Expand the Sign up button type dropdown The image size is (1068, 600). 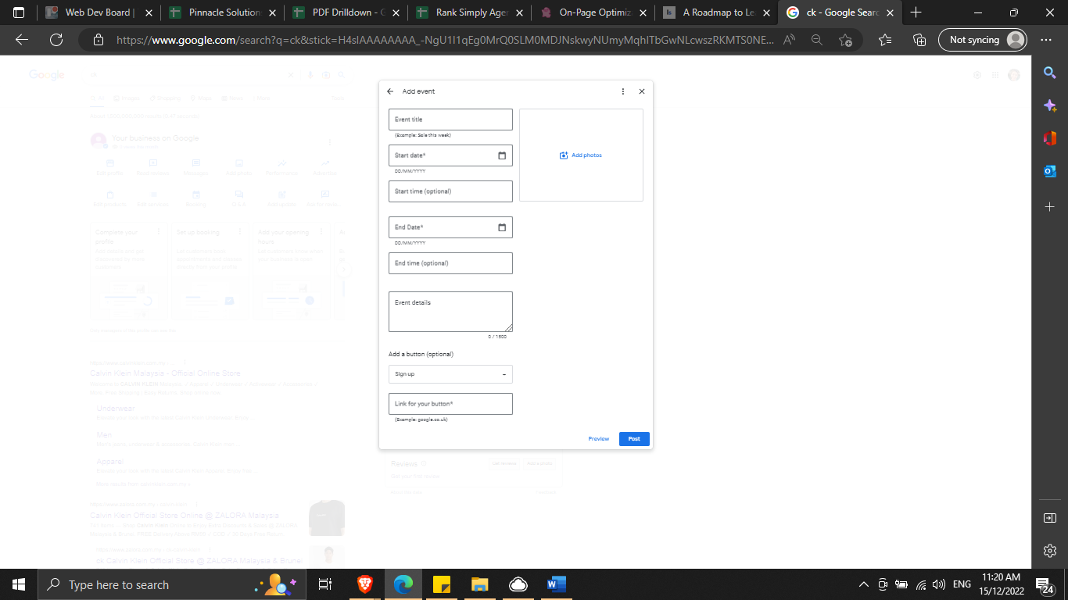450,374
